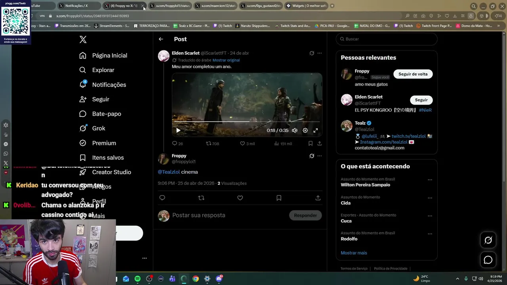This screenshot has width=507, height=285.
Task: Open options for Cuca trend
Action: [430, 216]
